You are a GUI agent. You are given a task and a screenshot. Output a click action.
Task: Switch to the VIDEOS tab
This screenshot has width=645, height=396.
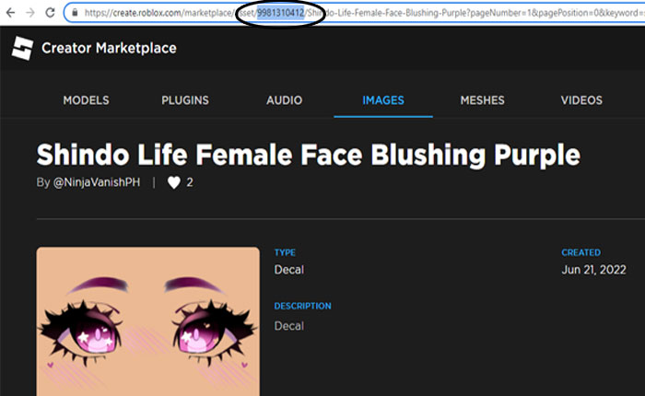pyautogui.click(x=580, y=100)
